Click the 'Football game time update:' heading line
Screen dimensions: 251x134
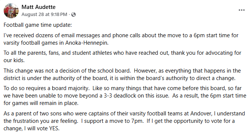[x=38, y=25]
